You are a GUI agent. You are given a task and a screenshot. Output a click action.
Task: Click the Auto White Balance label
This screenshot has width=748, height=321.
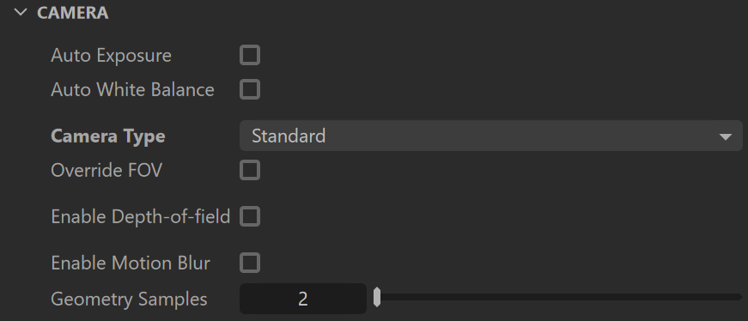coord(132,89)
